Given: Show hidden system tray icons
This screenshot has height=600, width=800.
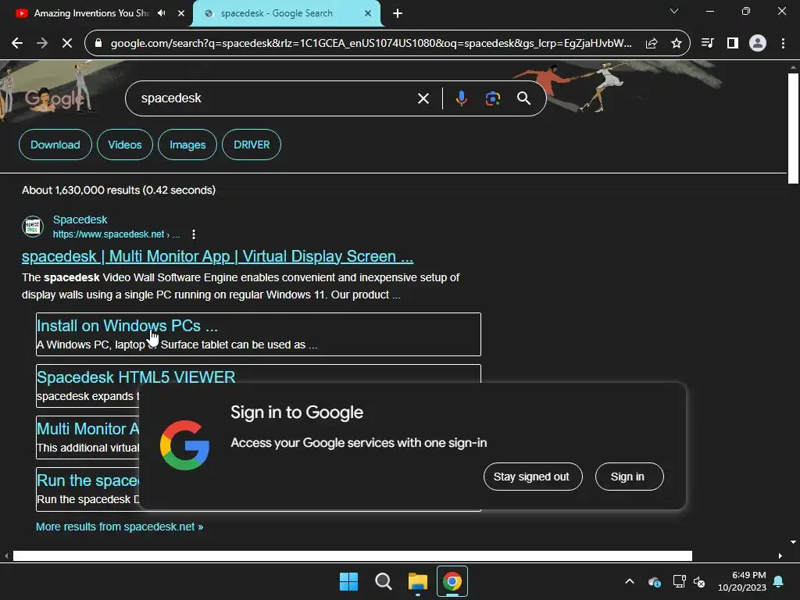Looking at the screenshot, I should coord(630,581).
